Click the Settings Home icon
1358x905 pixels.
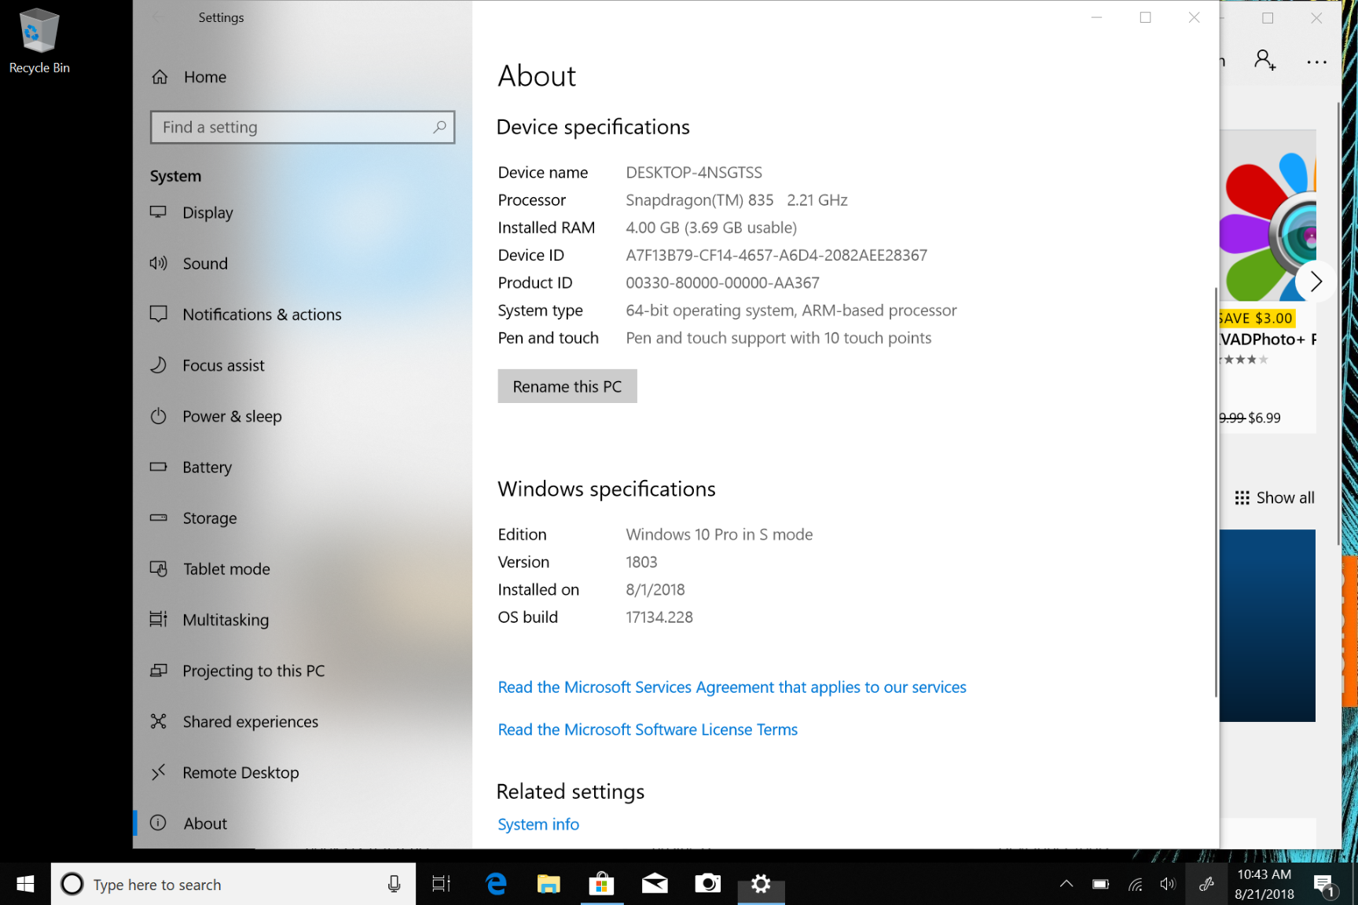point(160,77)
